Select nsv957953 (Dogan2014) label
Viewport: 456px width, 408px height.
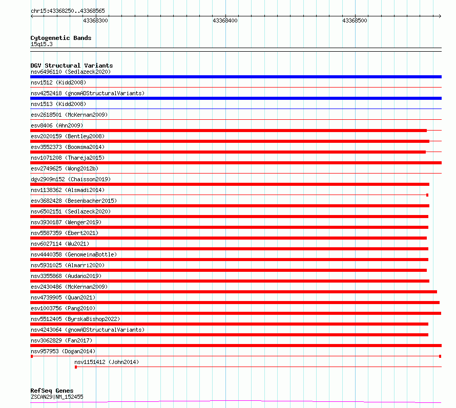point(63,351)
